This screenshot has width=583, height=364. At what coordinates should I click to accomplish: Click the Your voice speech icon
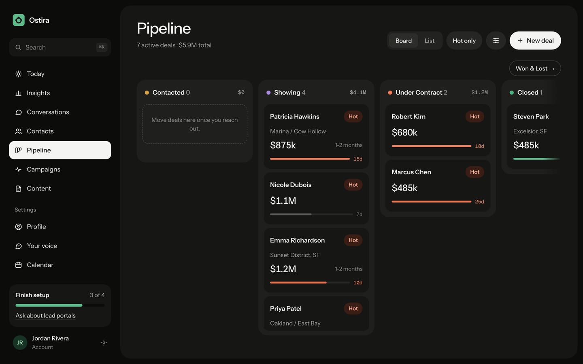click(18, 246)
